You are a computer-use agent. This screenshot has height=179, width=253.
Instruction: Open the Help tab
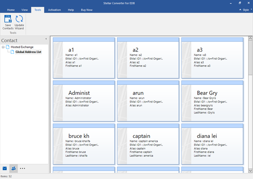click(71, 10)
